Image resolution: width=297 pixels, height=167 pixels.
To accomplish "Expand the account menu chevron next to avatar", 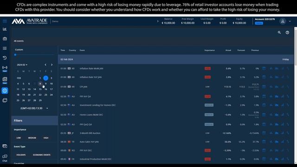I will [290, 21].
